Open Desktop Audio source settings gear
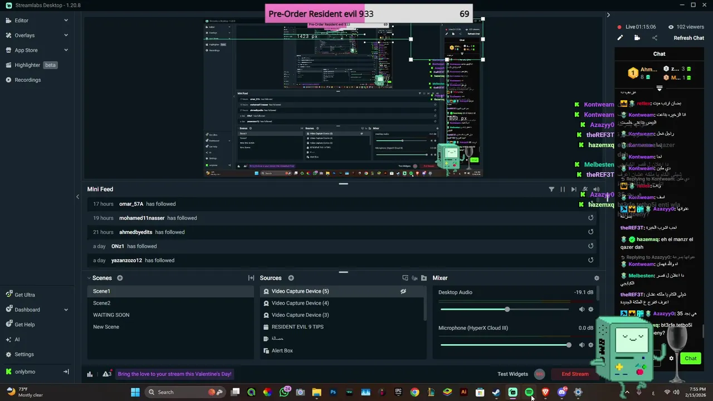The height and width of the screenshot is (401, 713). (x=591, y=309)
